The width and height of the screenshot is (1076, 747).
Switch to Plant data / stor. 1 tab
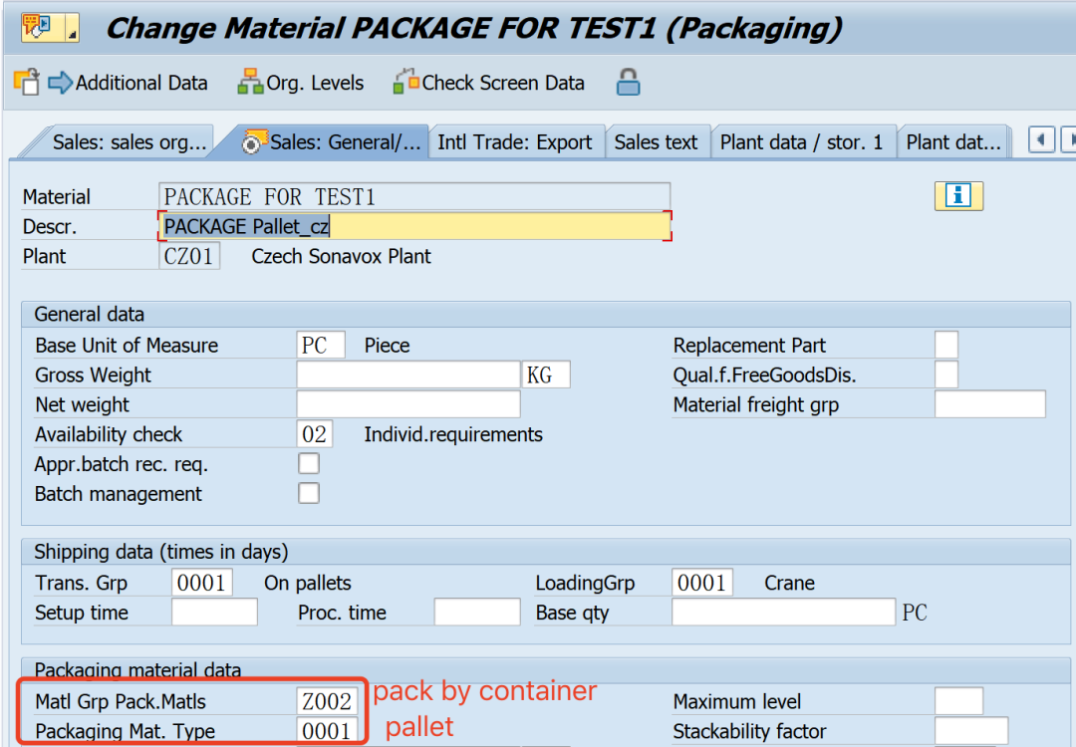[x=801, y=142]
